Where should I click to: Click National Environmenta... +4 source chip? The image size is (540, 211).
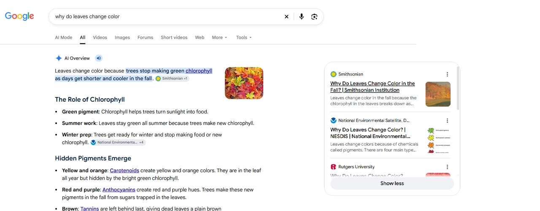tap(118, 143)
